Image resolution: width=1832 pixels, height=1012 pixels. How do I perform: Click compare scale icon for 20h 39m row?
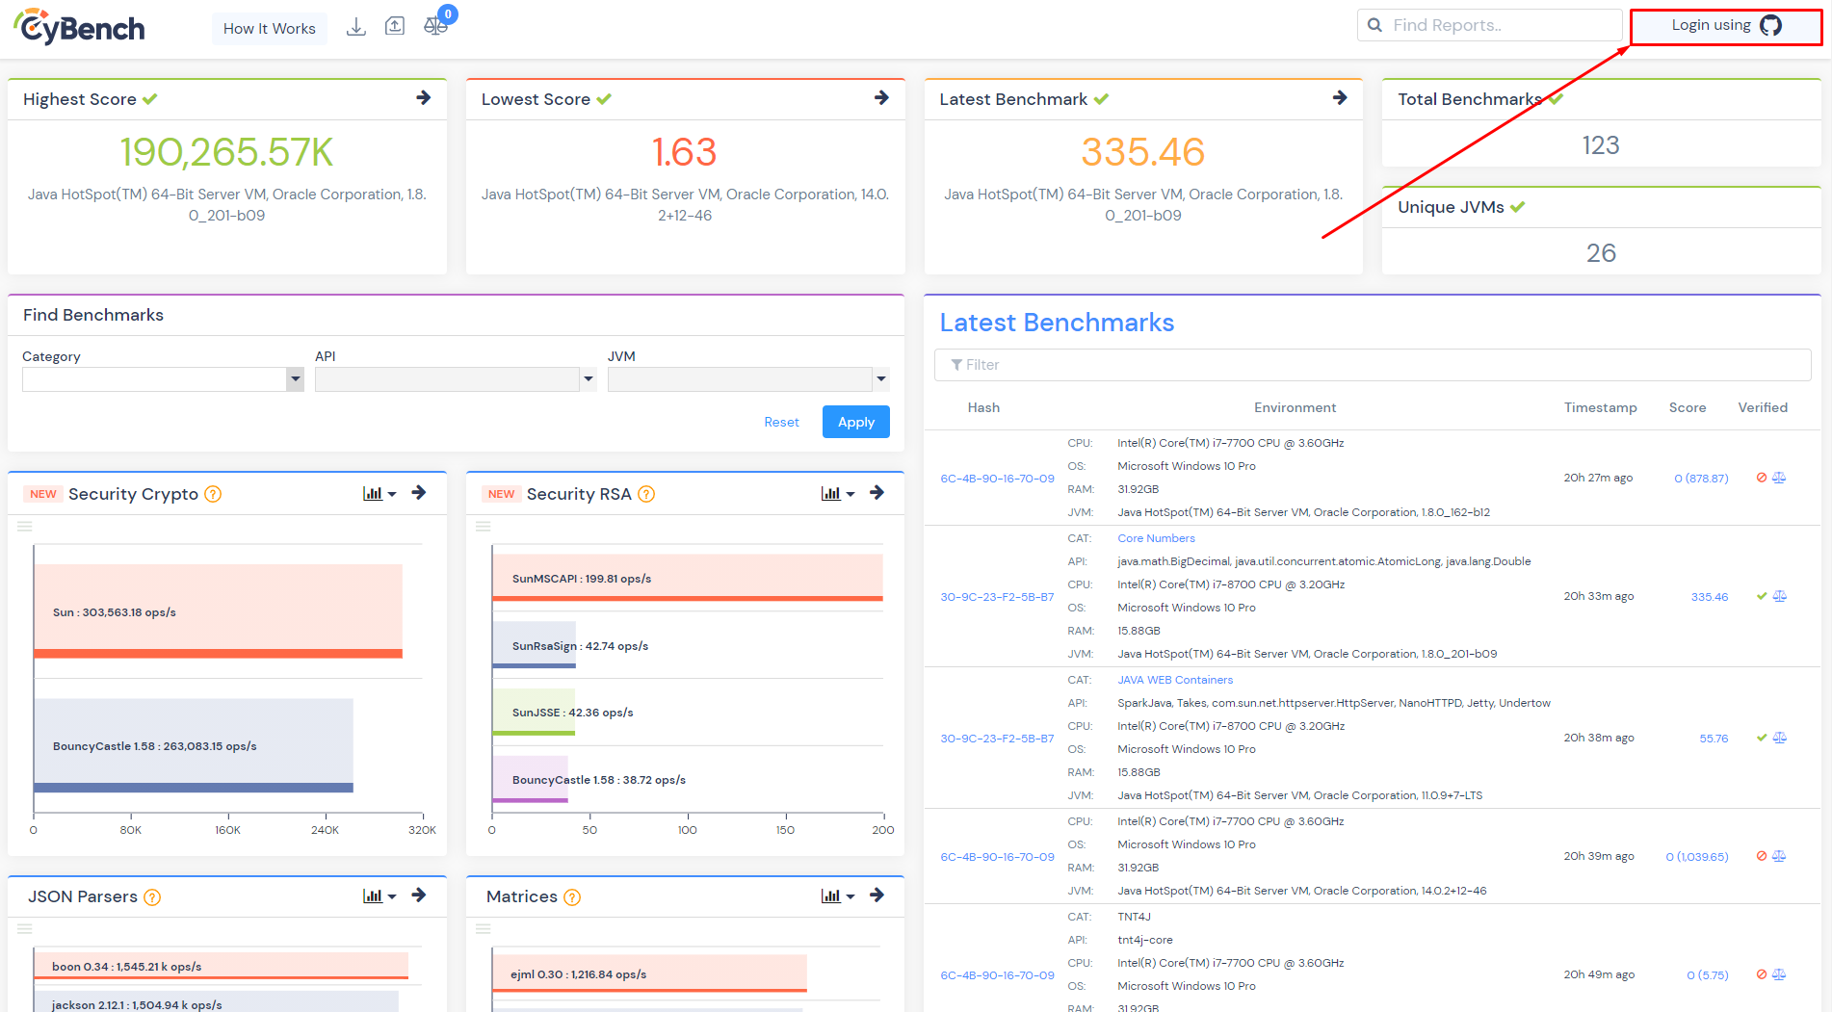1779,856
